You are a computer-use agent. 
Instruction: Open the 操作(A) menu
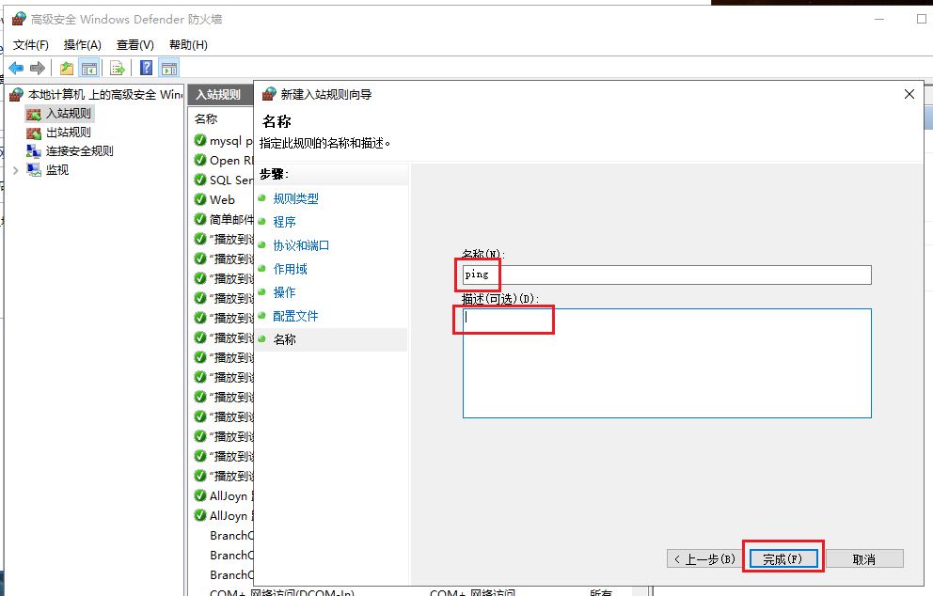pyautogui.click(x=82, y=44)
